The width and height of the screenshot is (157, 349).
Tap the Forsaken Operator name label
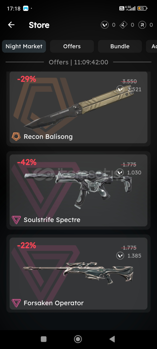(x=54, y=303)
